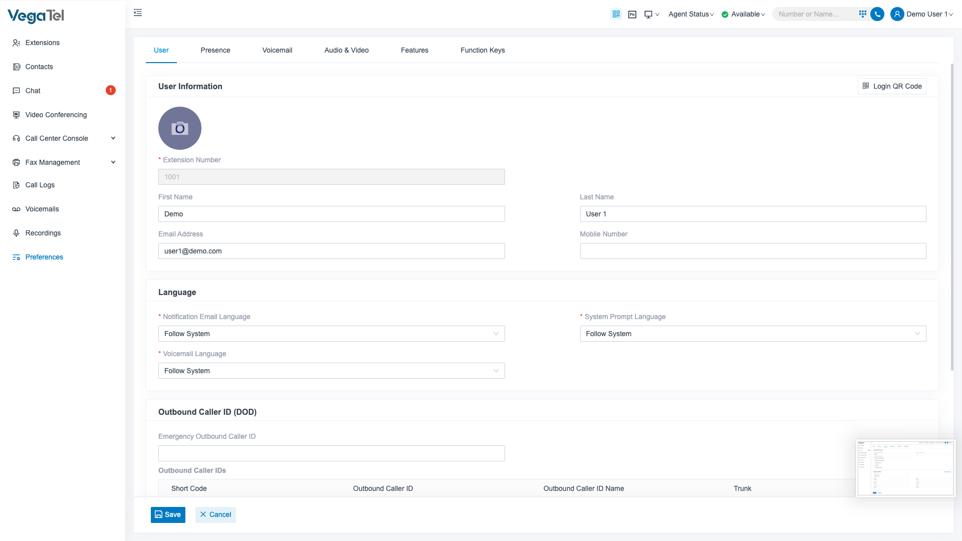962x541 pixels.
Task: Switch to the Voicemail tab
Action: (x=277, y=50)
